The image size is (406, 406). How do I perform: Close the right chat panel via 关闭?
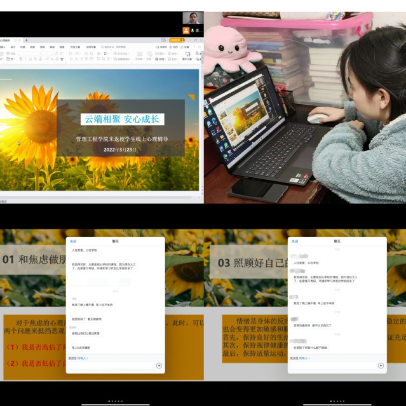[294, 241]
